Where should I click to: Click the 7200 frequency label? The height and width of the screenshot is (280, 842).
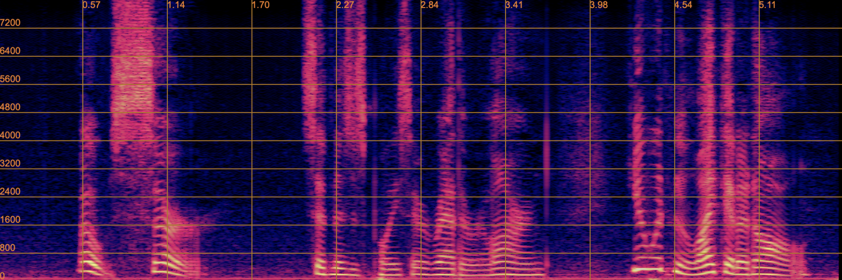pyautogui.click(x=10, y=23)
